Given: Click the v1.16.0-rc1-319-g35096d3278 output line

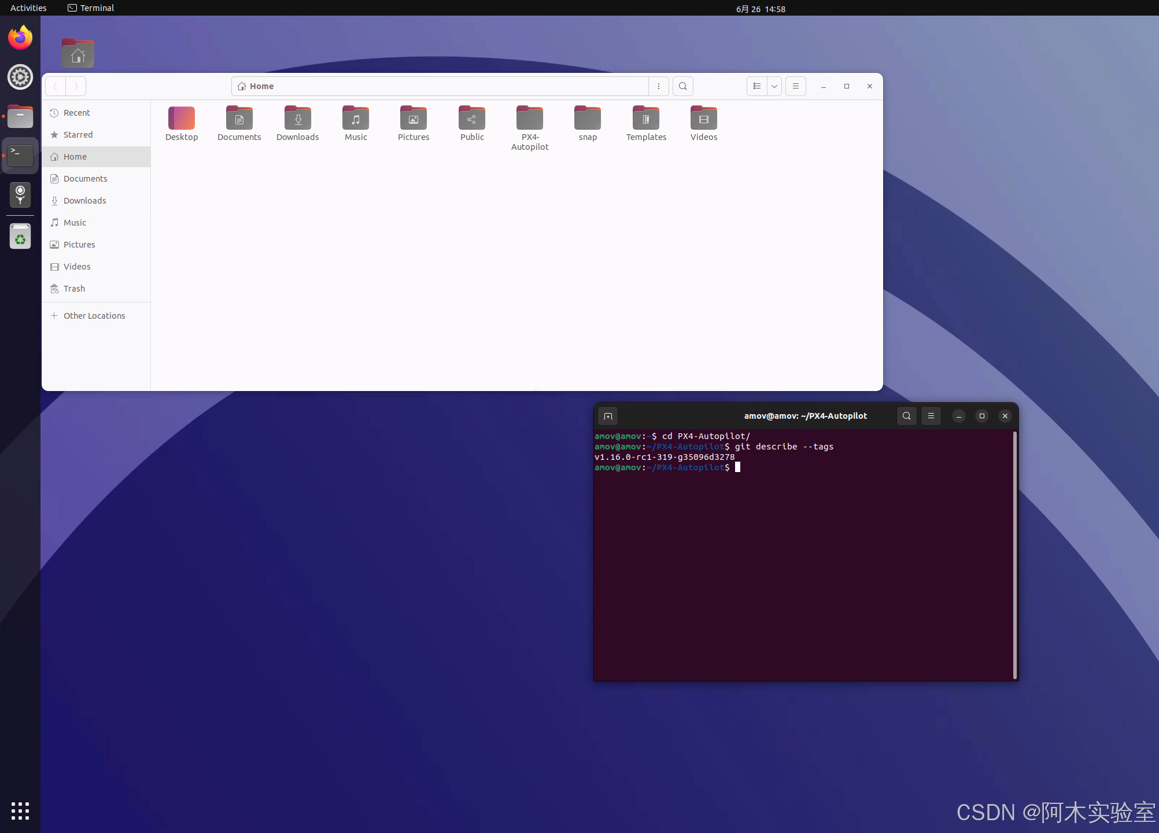Looking at the screenshot, I should [x=665, y=457].
